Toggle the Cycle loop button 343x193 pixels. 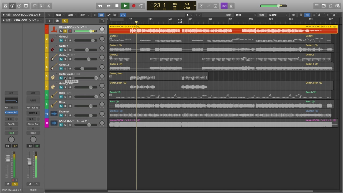[141, 6]
